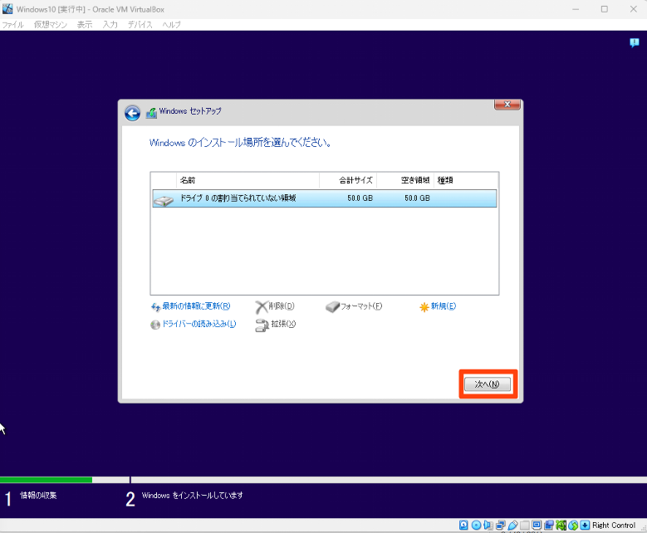Click the USB devices status icon
This screenshot has width=647, height=533.
[x=513, y=526]
